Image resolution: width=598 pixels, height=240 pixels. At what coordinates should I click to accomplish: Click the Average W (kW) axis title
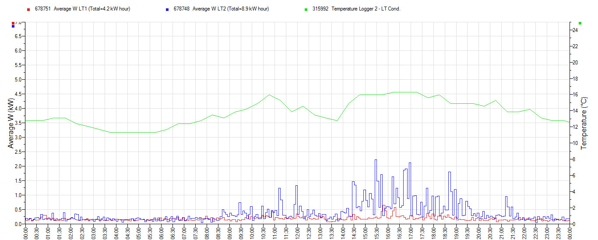coord(11,122)
